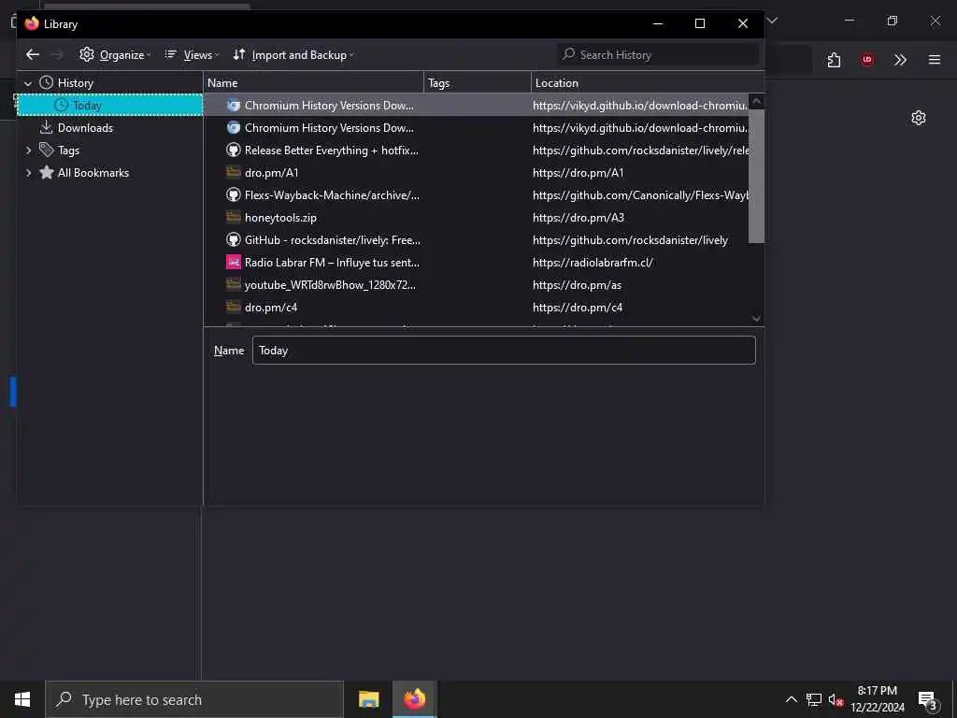The height and width of the screenshot is (718, 957).
Task: Select Flexs-Wayback-Machine/archive entry
Action: pos(476,195)
